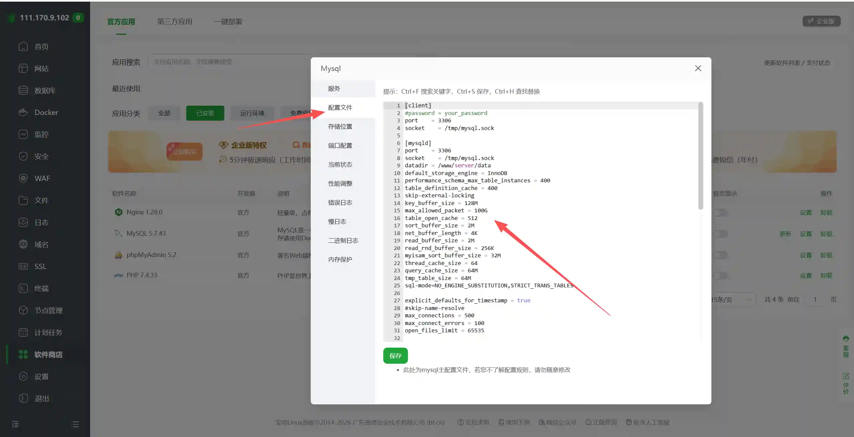The image size is (854, 437).
Task: Click the 客服 support icon at right edge
Action: click(846, 347)
